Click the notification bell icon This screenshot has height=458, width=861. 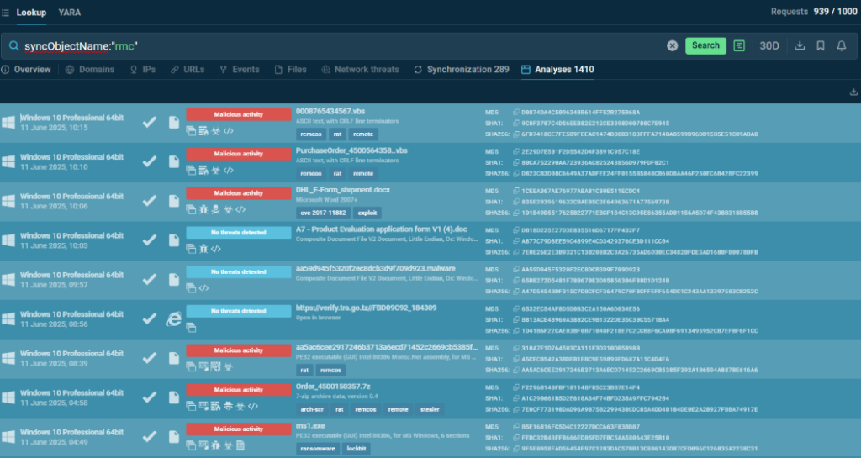coord(842,45)
